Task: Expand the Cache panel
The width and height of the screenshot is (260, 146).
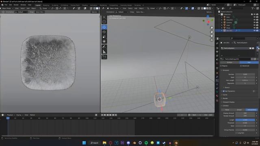Action: click(225, 94)
